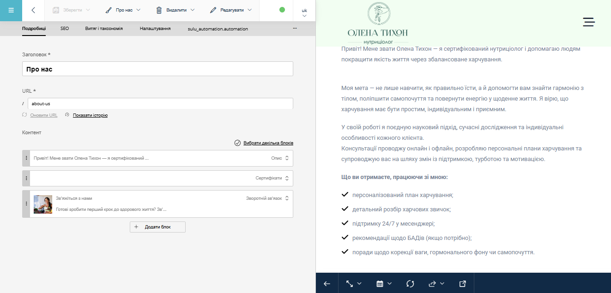Toggle 'Вибрати декілька блоків' selection mode
This screenshot has width=611, height=293.
[264, 143]
